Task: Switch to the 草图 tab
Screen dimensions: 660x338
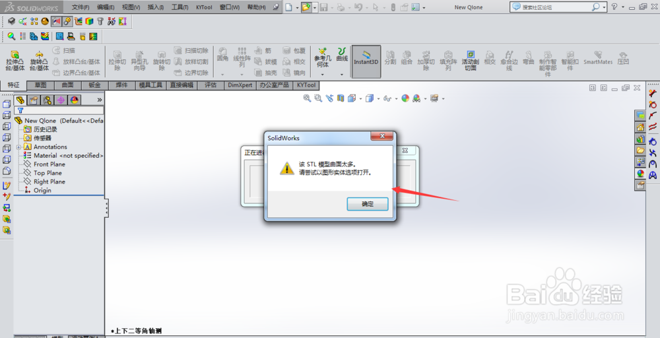Action: pyautogui.click(x=40, y=85)
